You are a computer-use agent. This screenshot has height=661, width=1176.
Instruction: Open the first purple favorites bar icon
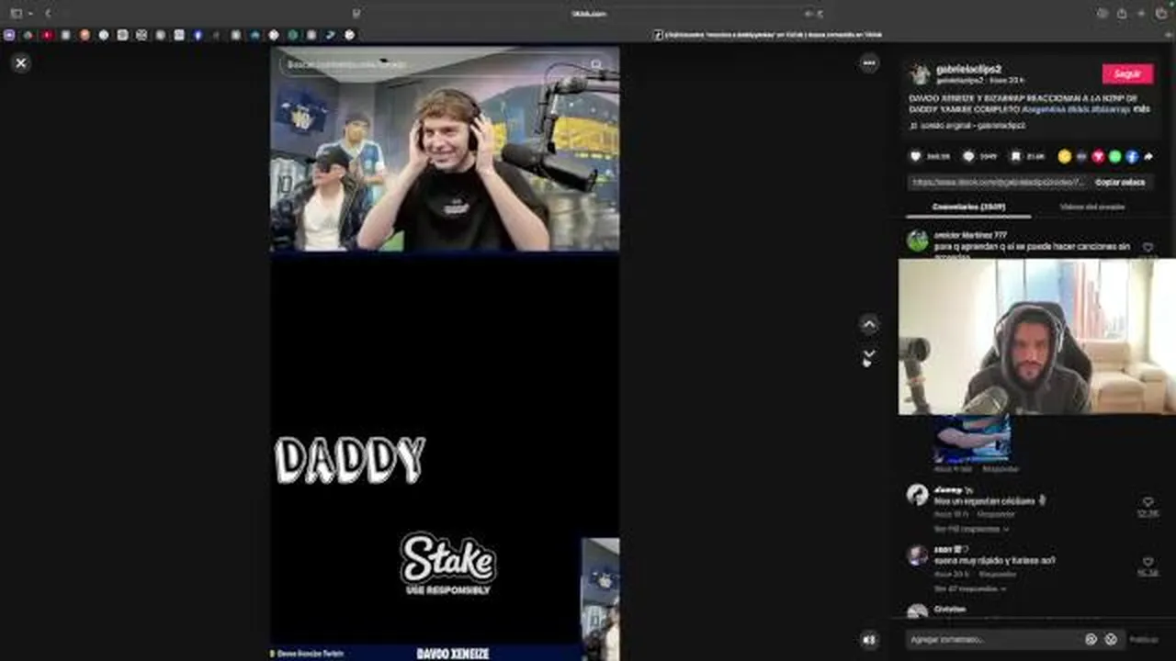click(9, 35)
